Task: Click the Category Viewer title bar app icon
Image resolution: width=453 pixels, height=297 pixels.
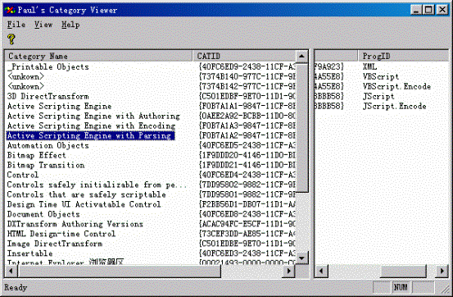Action: point(10,10)
